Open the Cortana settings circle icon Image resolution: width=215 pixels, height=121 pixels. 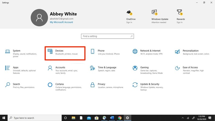(x=50, y=85)
